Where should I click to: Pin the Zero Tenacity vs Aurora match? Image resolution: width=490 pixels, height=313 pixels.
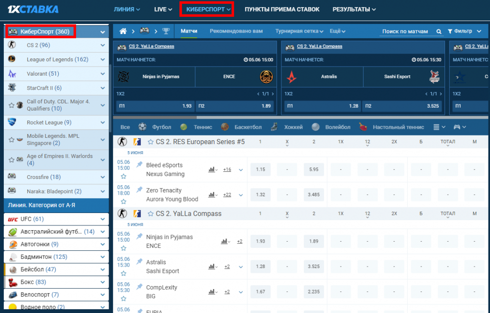point(139,190)
